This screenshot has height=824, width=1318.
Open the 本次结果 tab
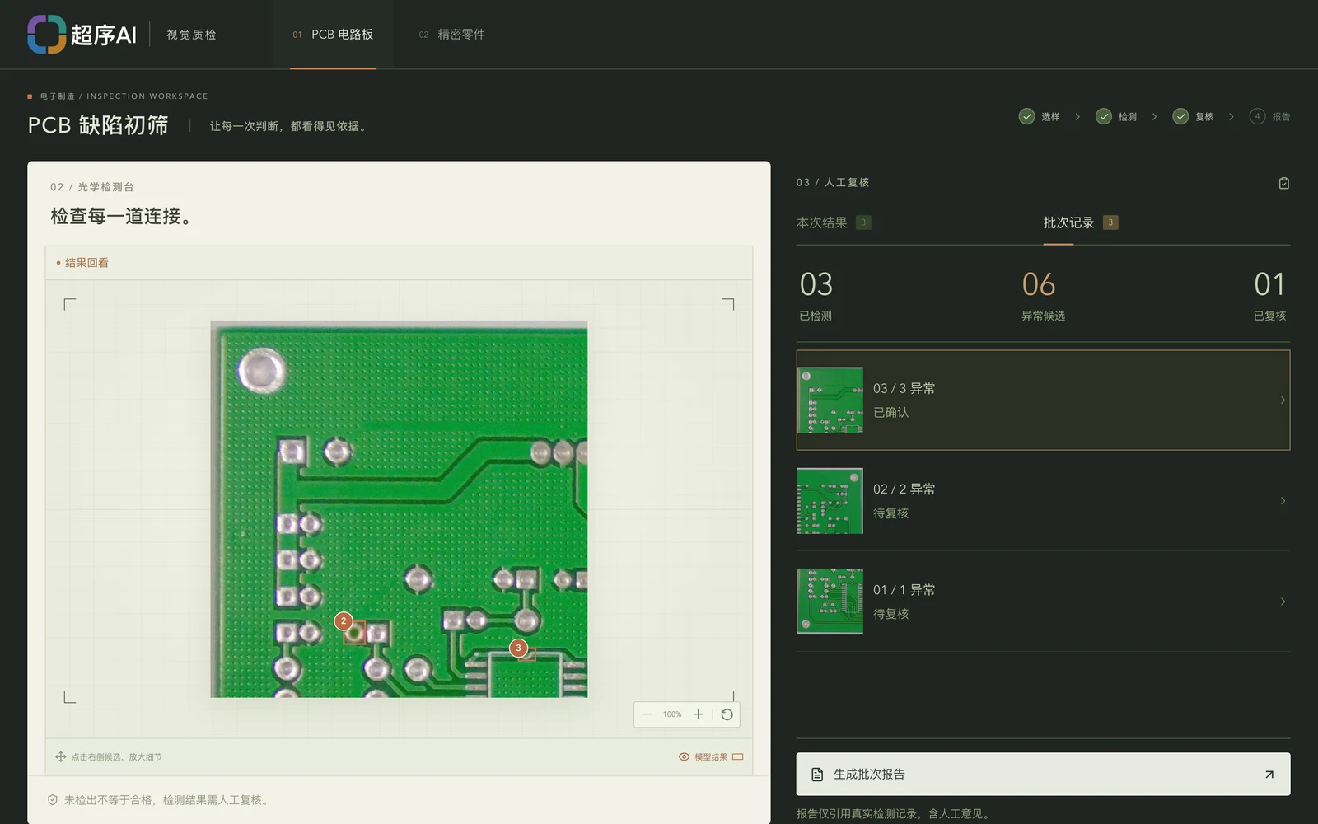834,222
